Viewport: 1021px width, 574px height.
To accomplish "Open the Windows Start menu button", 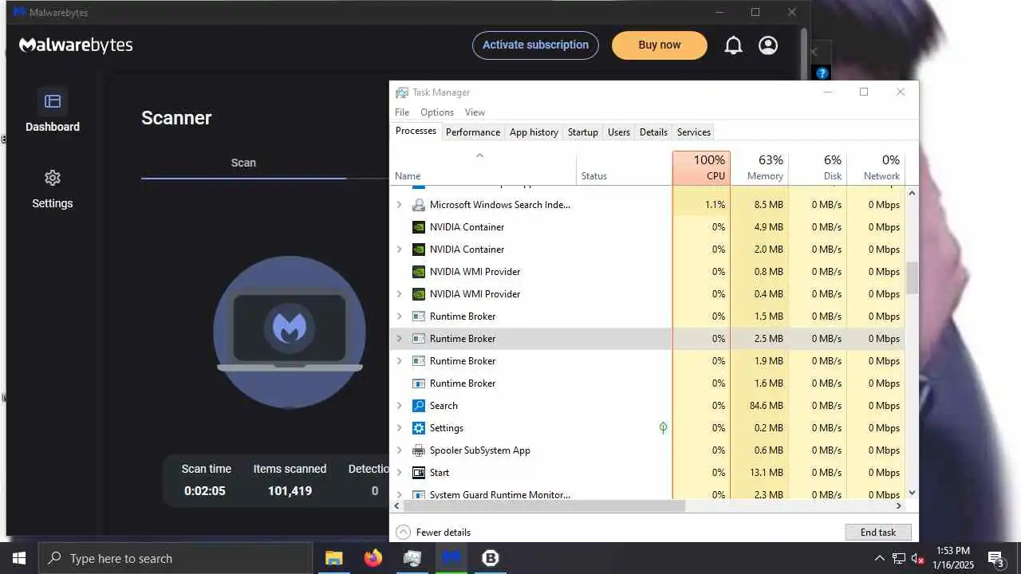I will pyautogui.click(x=19, y=558).
